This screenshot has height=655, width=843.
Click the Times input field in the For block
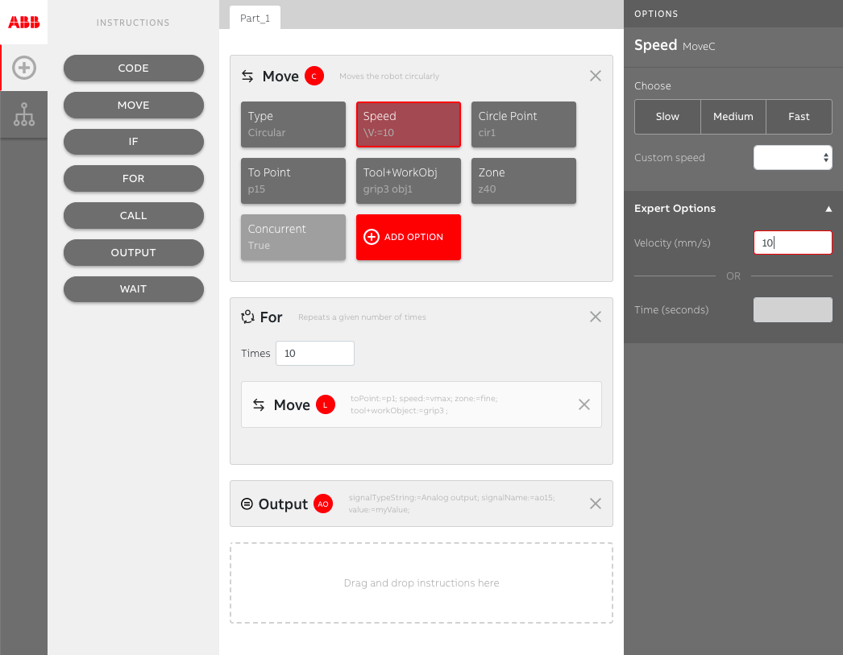coord(314,353)
